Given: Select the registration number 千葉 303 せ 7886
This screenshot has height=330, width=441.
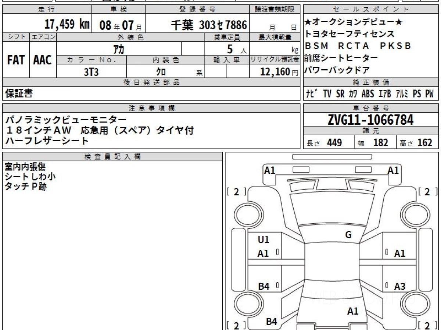Looking at the screenshot, I should click(x=209, y=25).
